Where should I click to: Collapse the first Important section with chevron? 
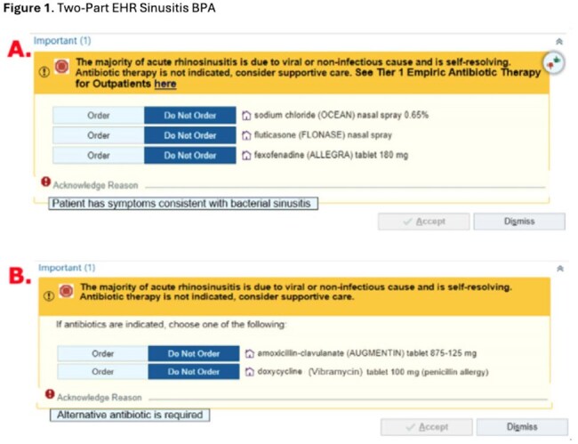(559, 42)
